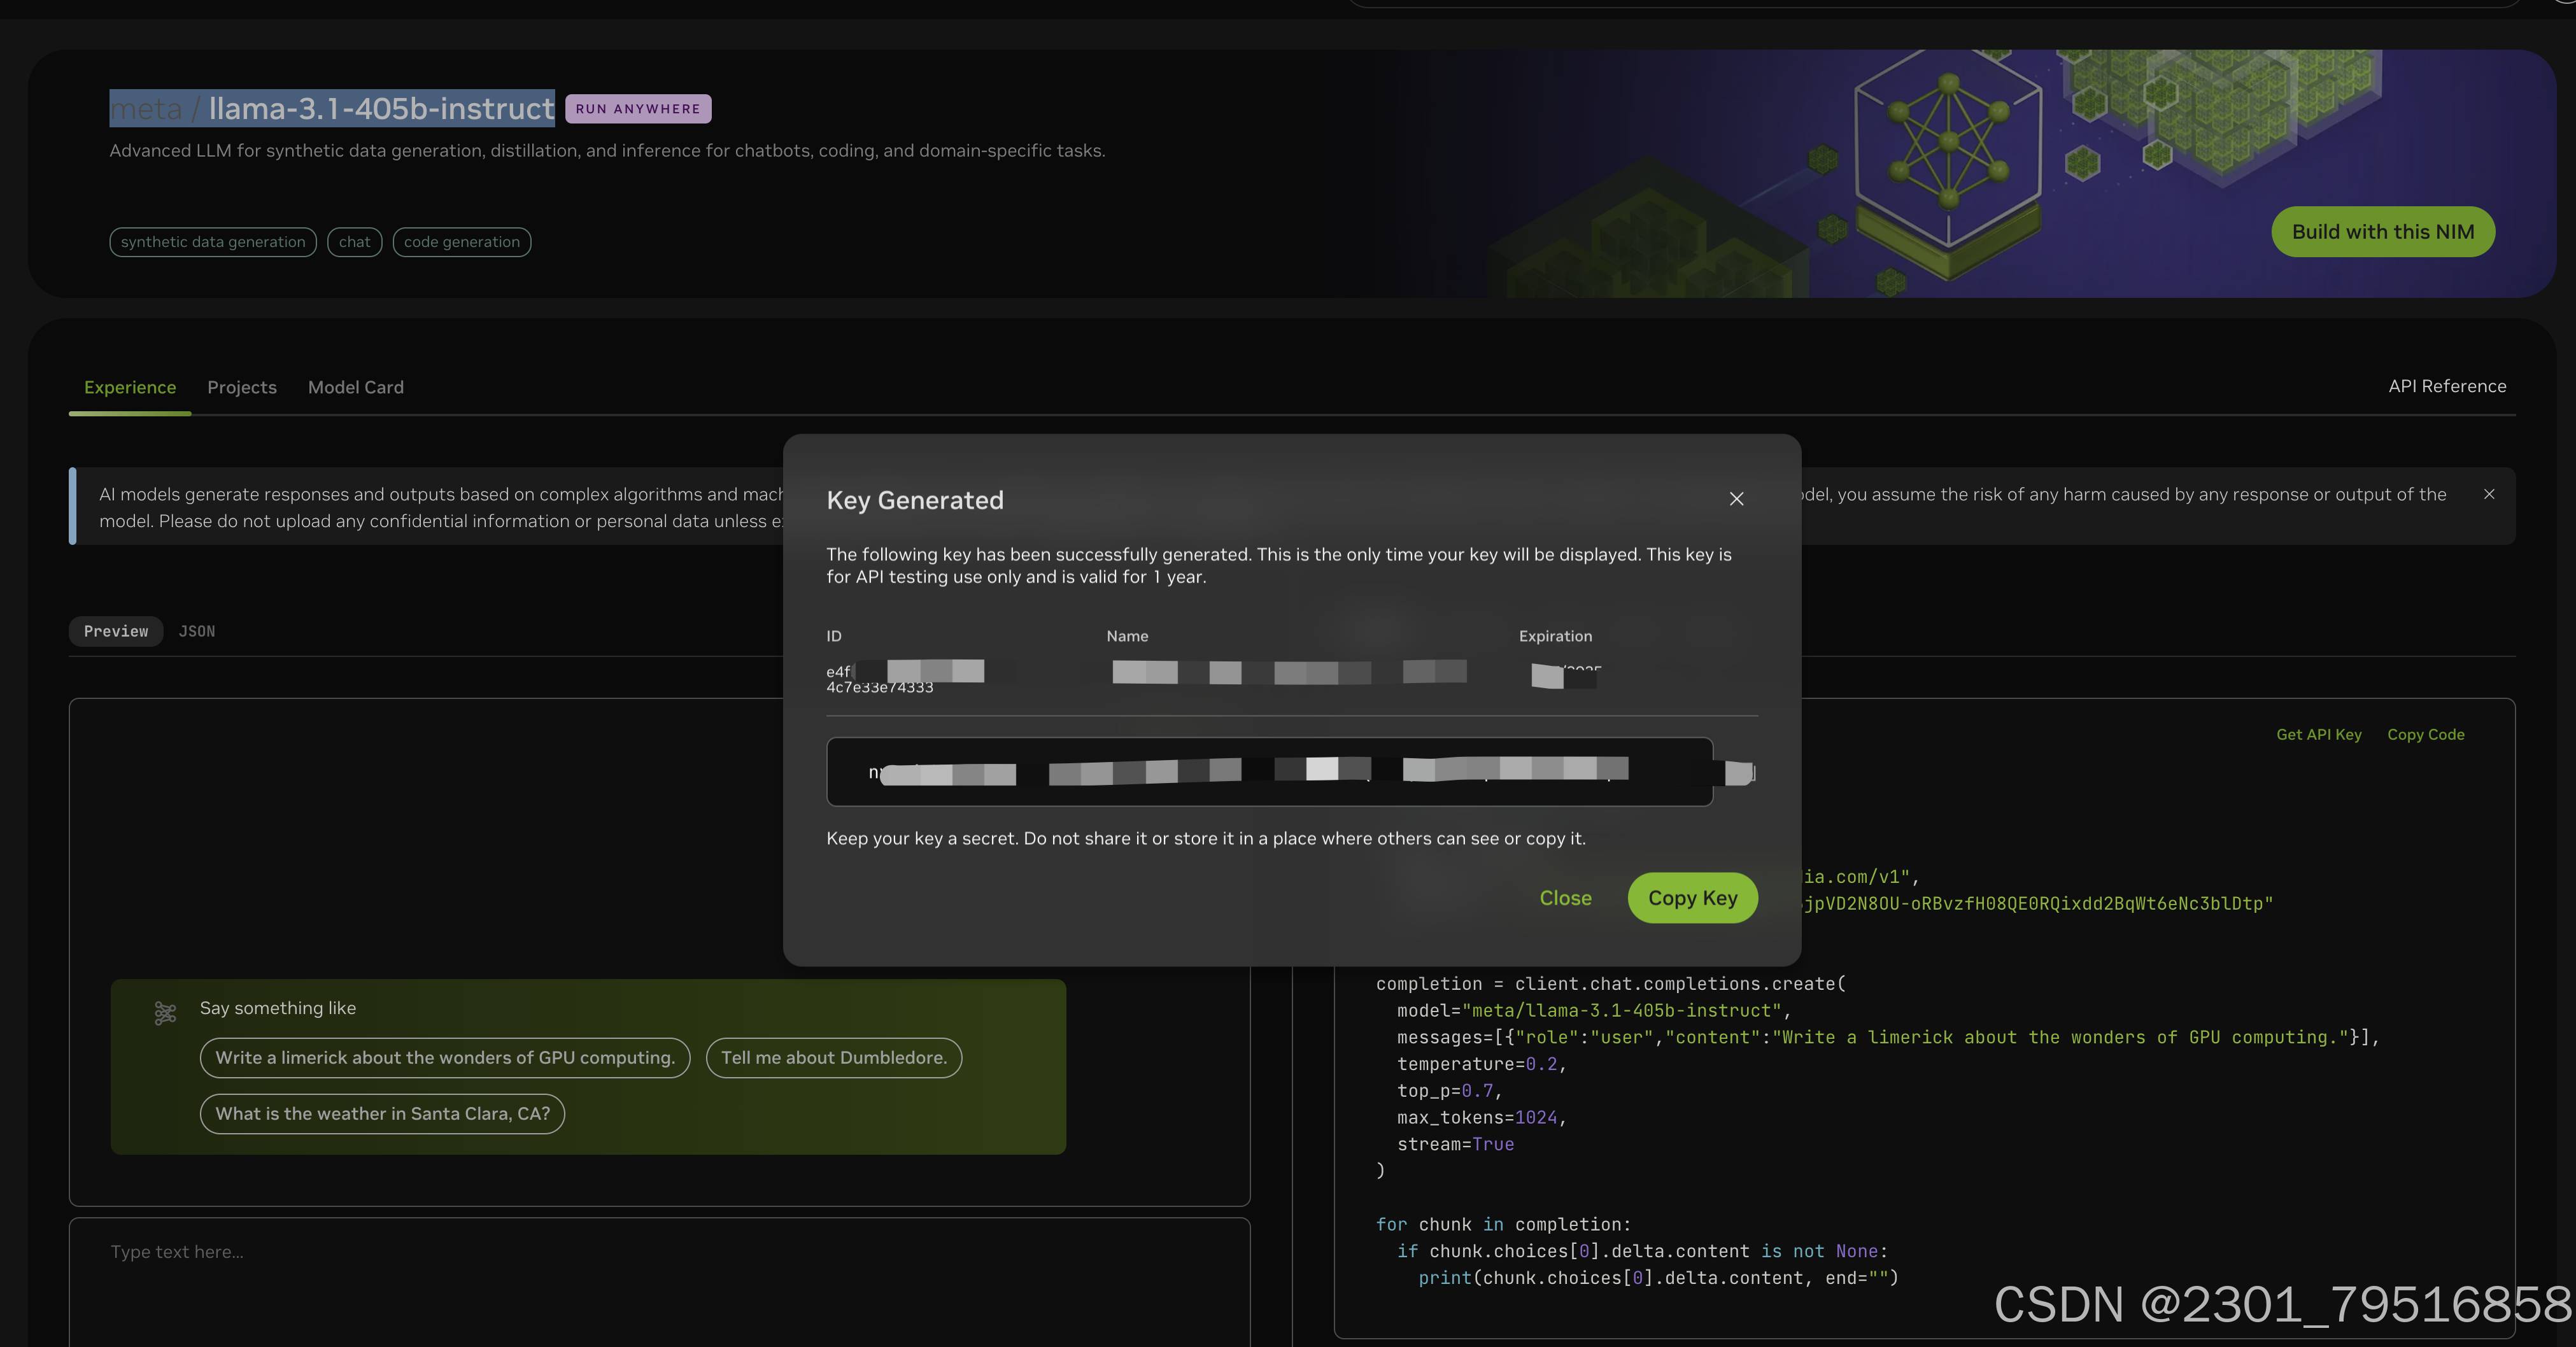Click the Close button in dialog
The height and width of the screenshot is (1347, 2576).
[1565, 898]
